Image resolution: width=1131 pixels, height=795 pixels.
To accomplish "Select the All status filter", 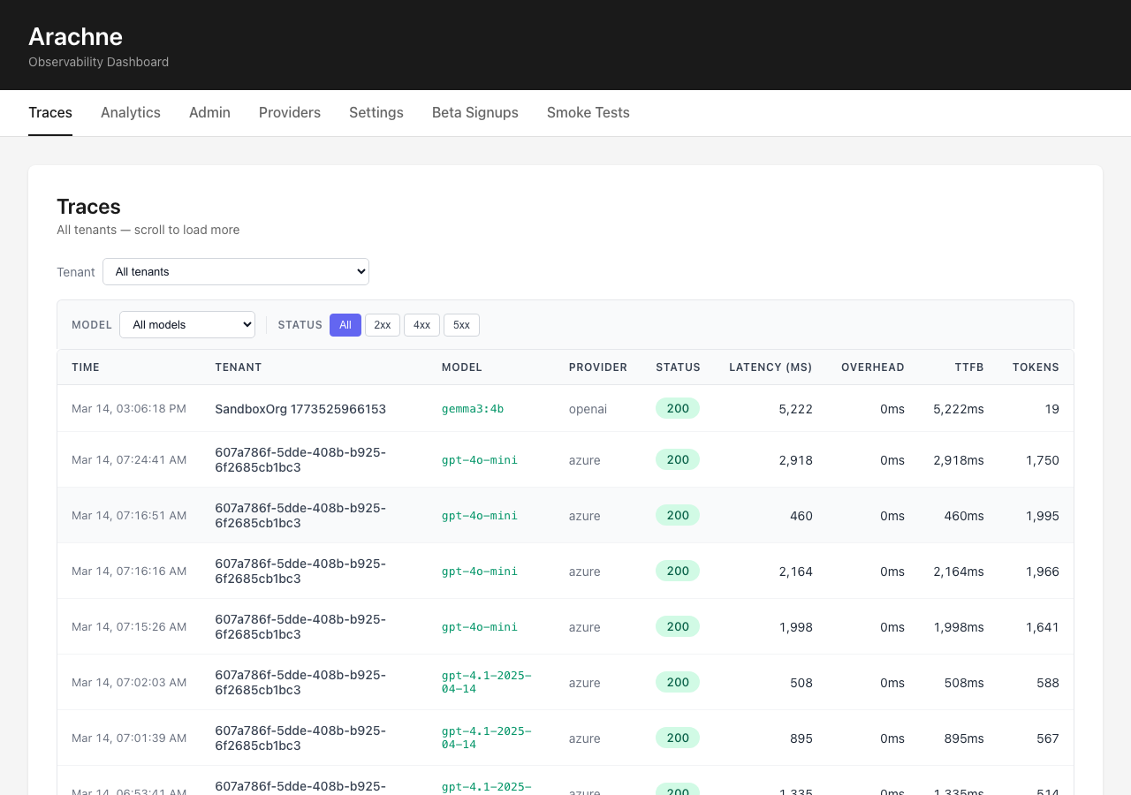I will pos(345,325).
